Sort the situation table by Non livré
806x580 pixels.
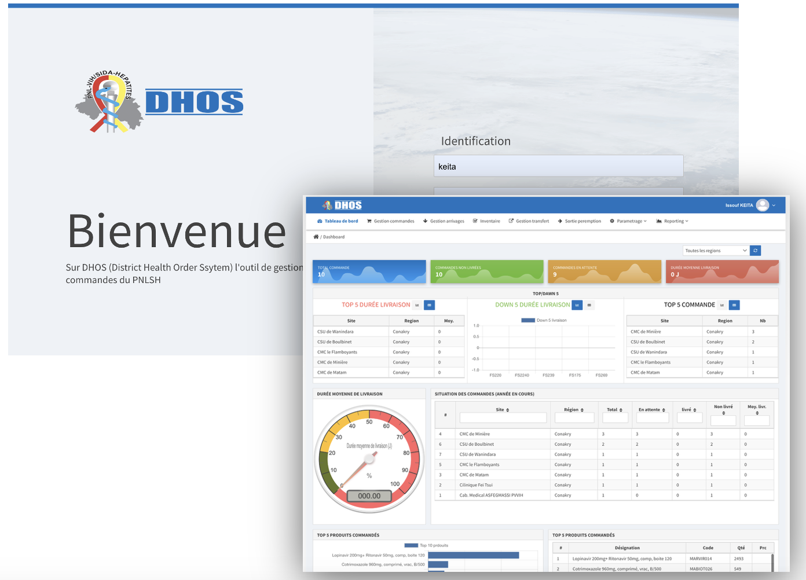pos(723,409)
